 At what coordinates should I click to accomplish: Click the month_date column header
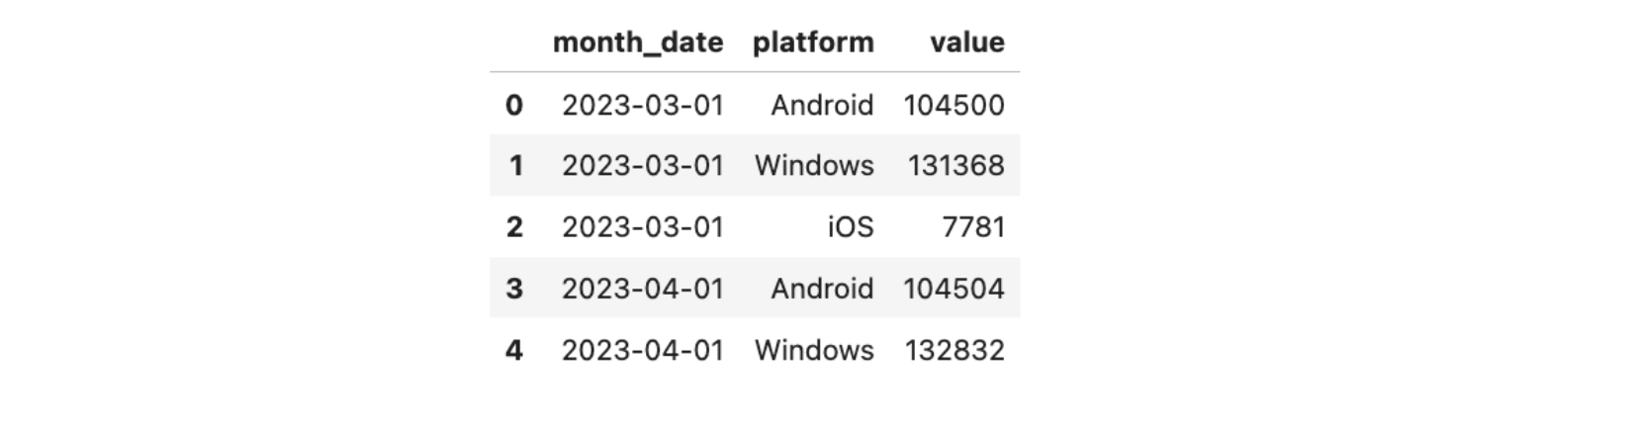click(x=637, y=42)
